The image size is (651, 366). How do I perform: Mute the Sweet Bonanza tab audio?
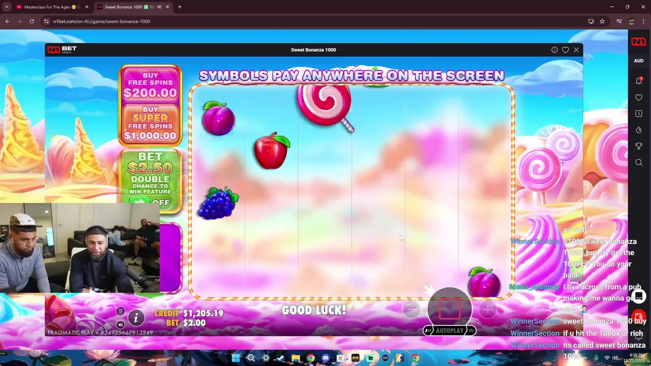(x=159, y=7)
